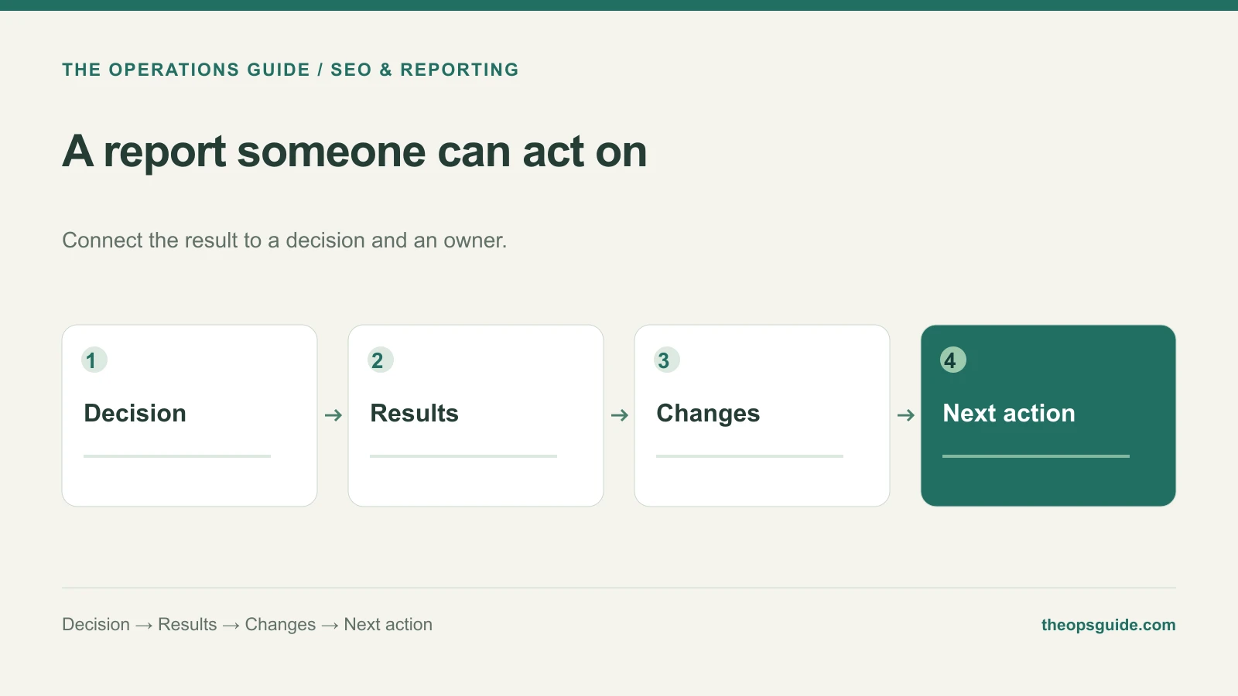Click the arrow between Decision and Results cards
Viewport: 1238px width, 696px height.
(333, 415)
